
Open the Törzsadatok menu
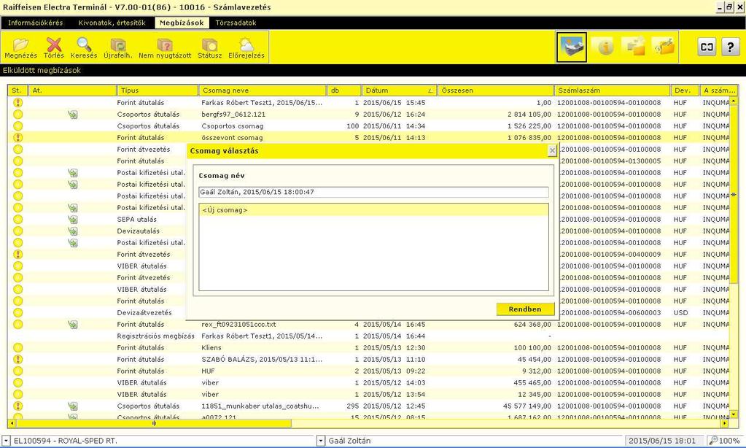236,23
